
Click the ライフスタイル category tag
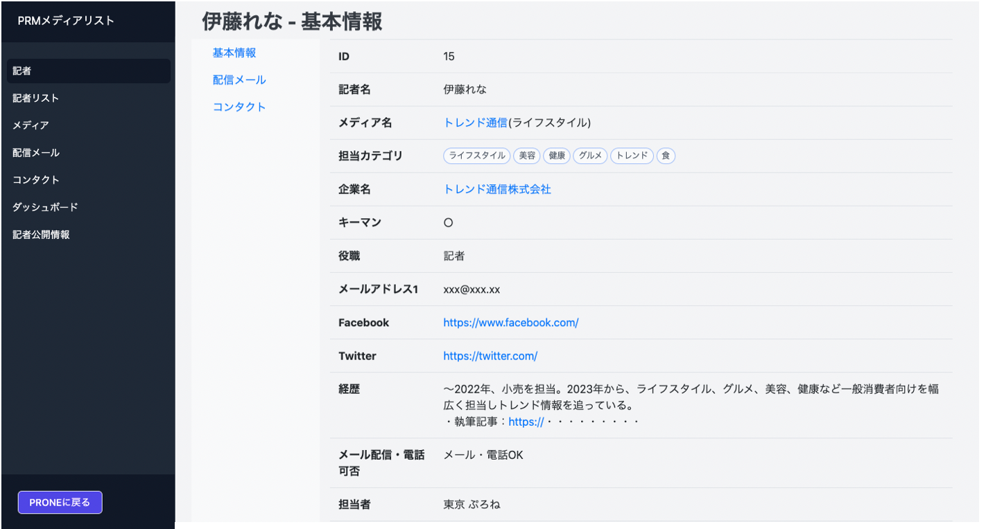(x=477, y=156)
